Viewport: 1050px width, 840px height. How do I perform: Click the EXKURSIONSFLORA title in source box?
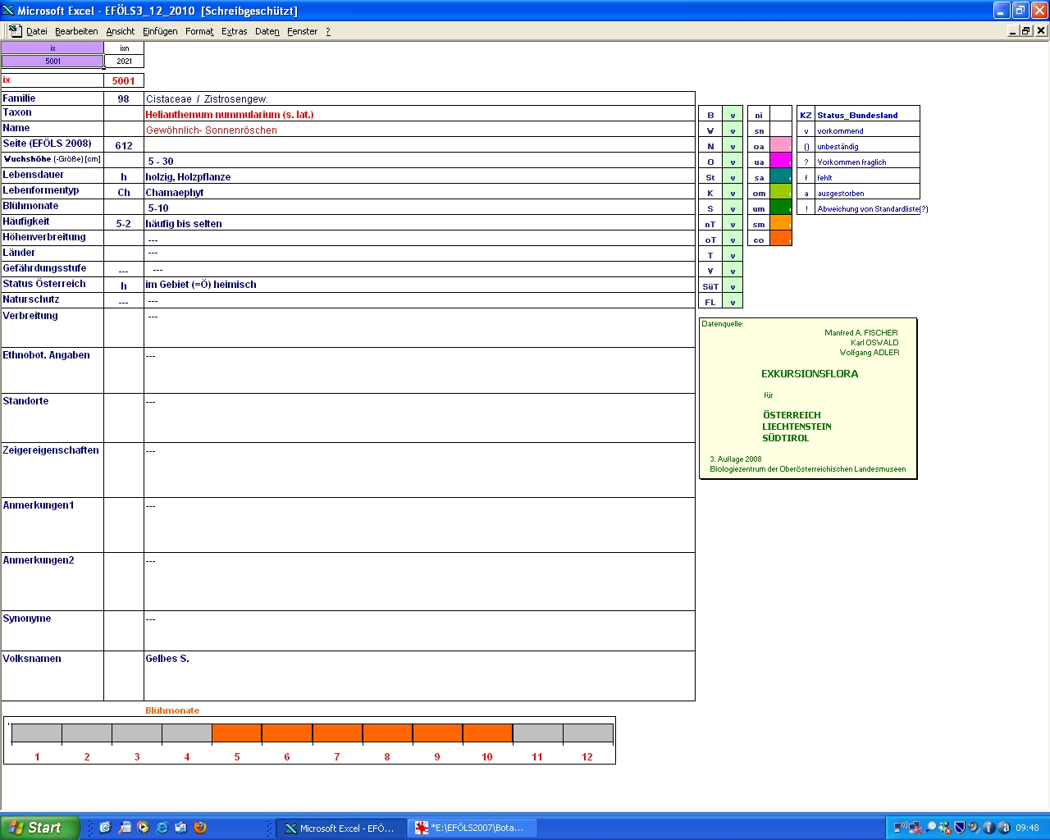(x=810, y=373)
